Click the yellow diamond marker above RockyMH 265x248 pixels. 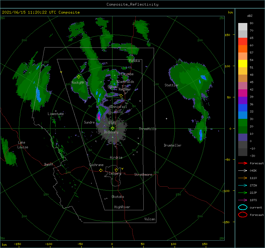click(79, 77)
